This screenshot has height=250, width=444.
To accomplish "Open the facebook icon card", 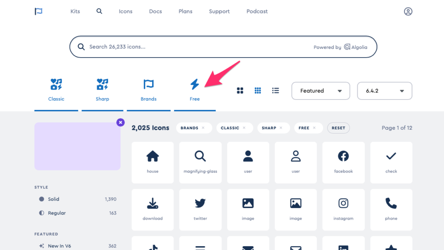I will tap(343, 163).
